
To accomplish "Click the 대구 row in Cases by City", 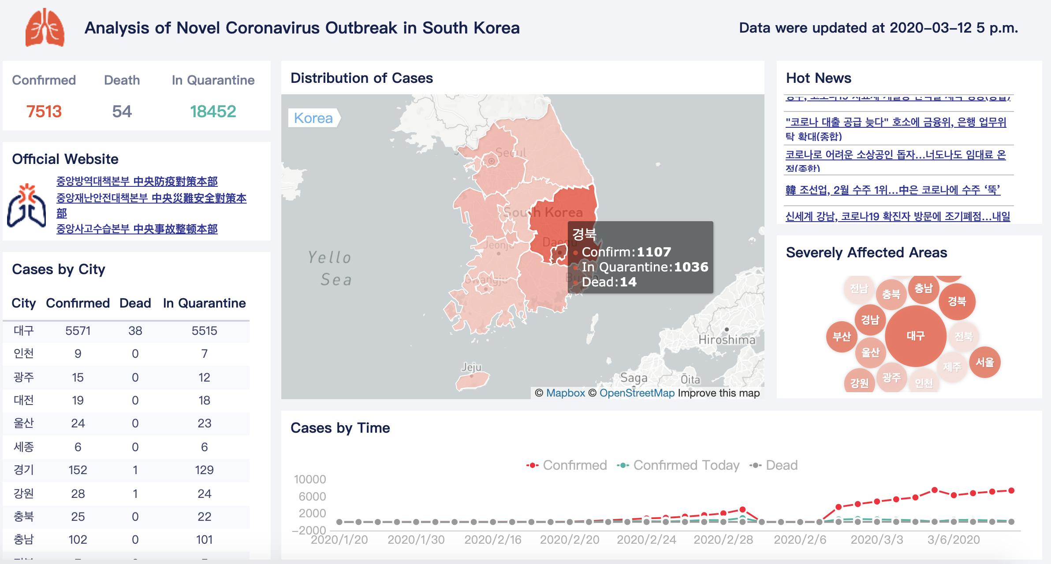I will coord(126,331).
